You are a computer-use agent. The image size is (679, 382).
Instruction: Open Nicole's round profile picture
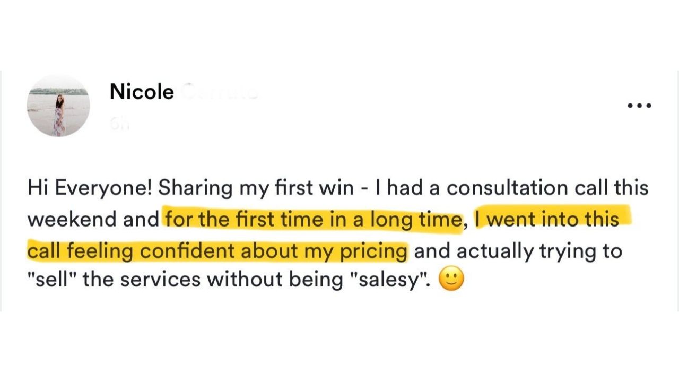58,106
